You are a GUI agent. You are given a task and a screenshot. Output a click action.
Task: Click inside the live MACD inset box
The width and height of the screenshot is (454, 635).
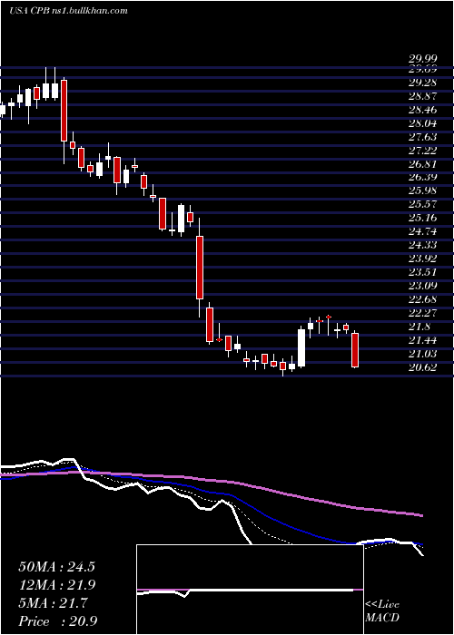[x=250, y=590]
